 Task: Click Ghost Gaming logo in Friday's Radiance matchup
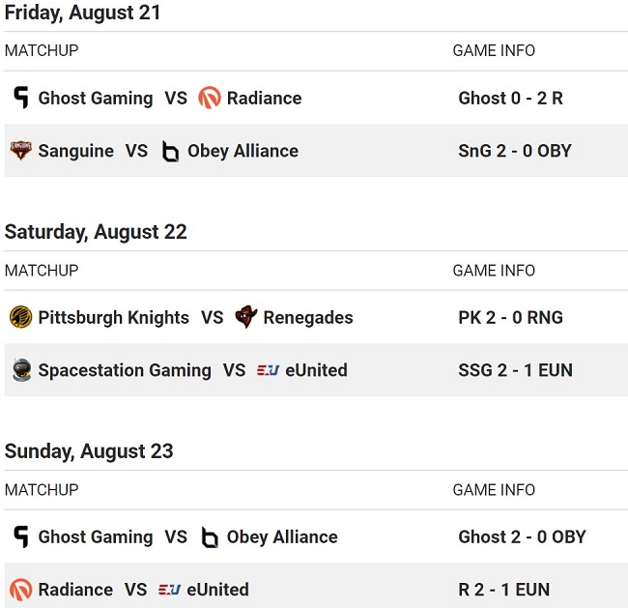[x=20, y=98]
